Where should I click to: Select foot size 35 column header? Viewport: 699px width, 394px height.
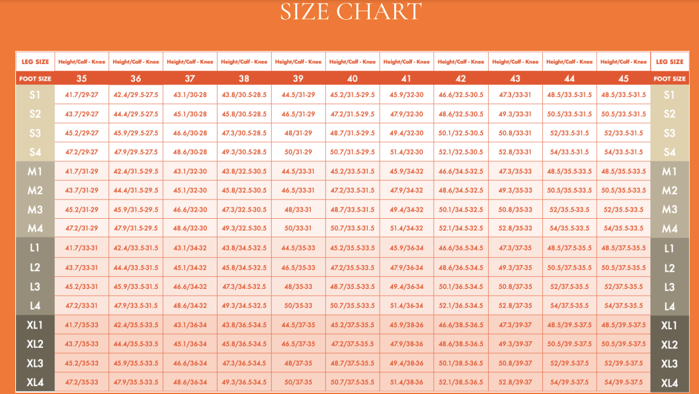point(81,79)
